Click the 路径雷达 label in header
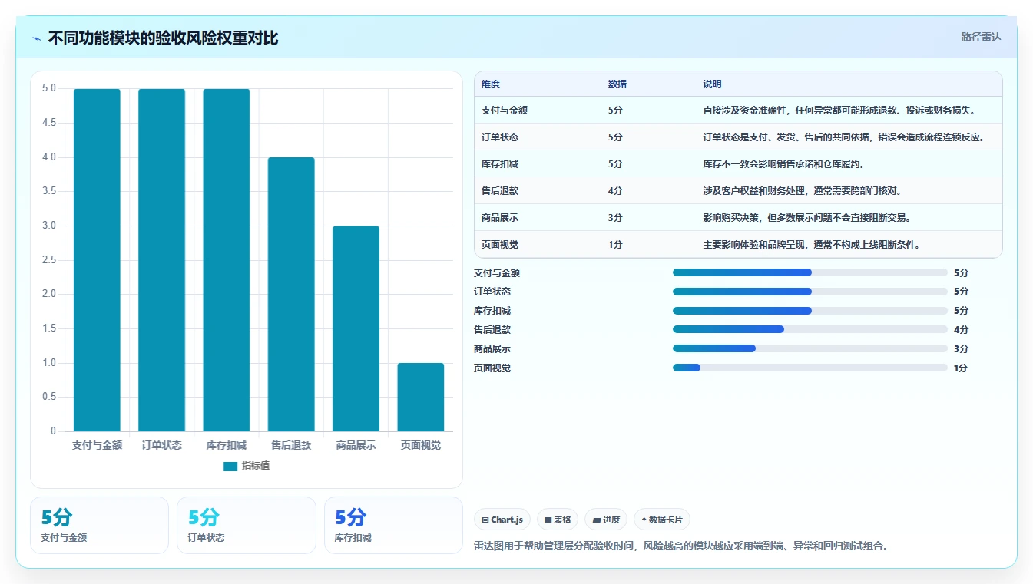Image resolution: width=1033 pixels, height=584 pixels. pyautogui.click(x=982, y=37)
